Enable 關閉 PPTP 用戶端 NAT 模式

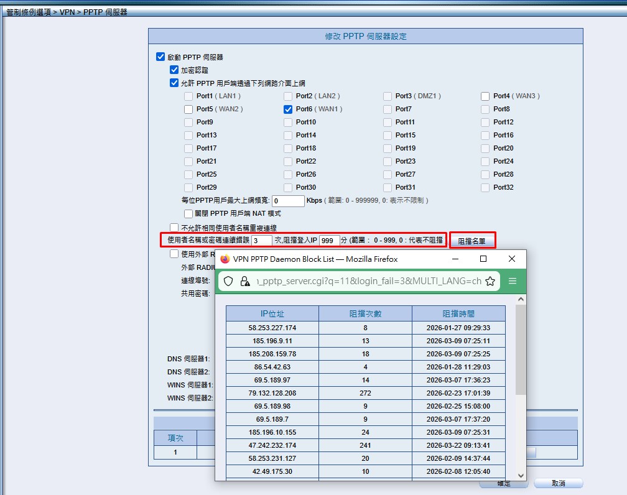tap(188, 214)
